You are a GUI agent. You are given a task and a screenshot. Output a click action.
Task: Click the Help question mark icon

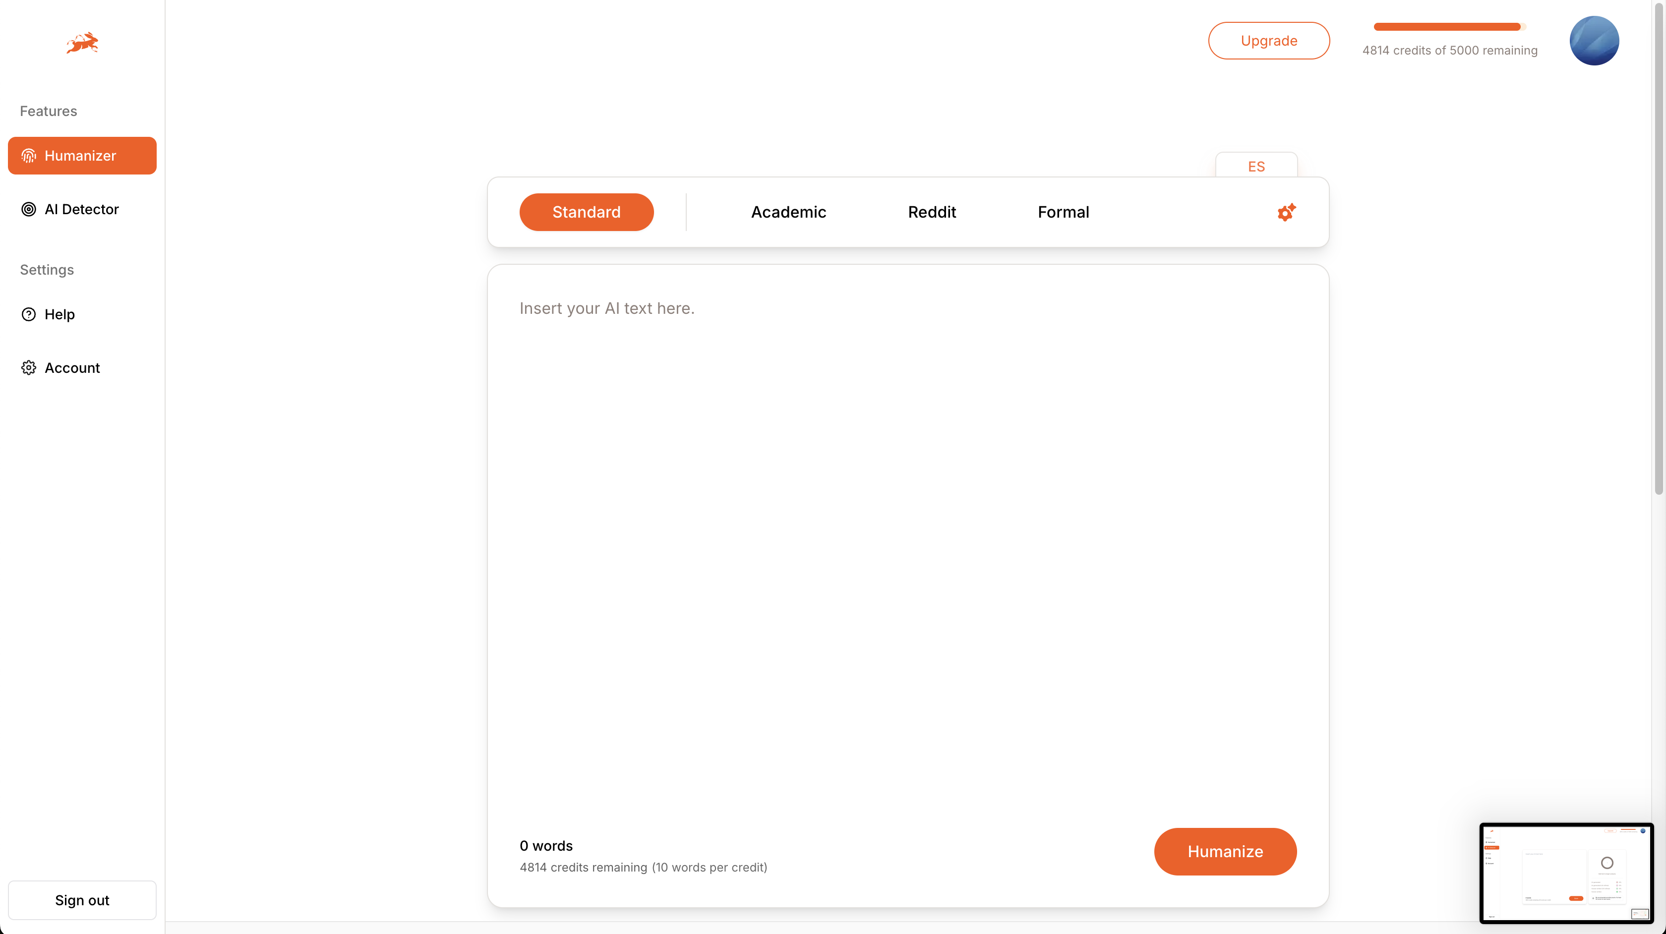click(x=28, y=314)
